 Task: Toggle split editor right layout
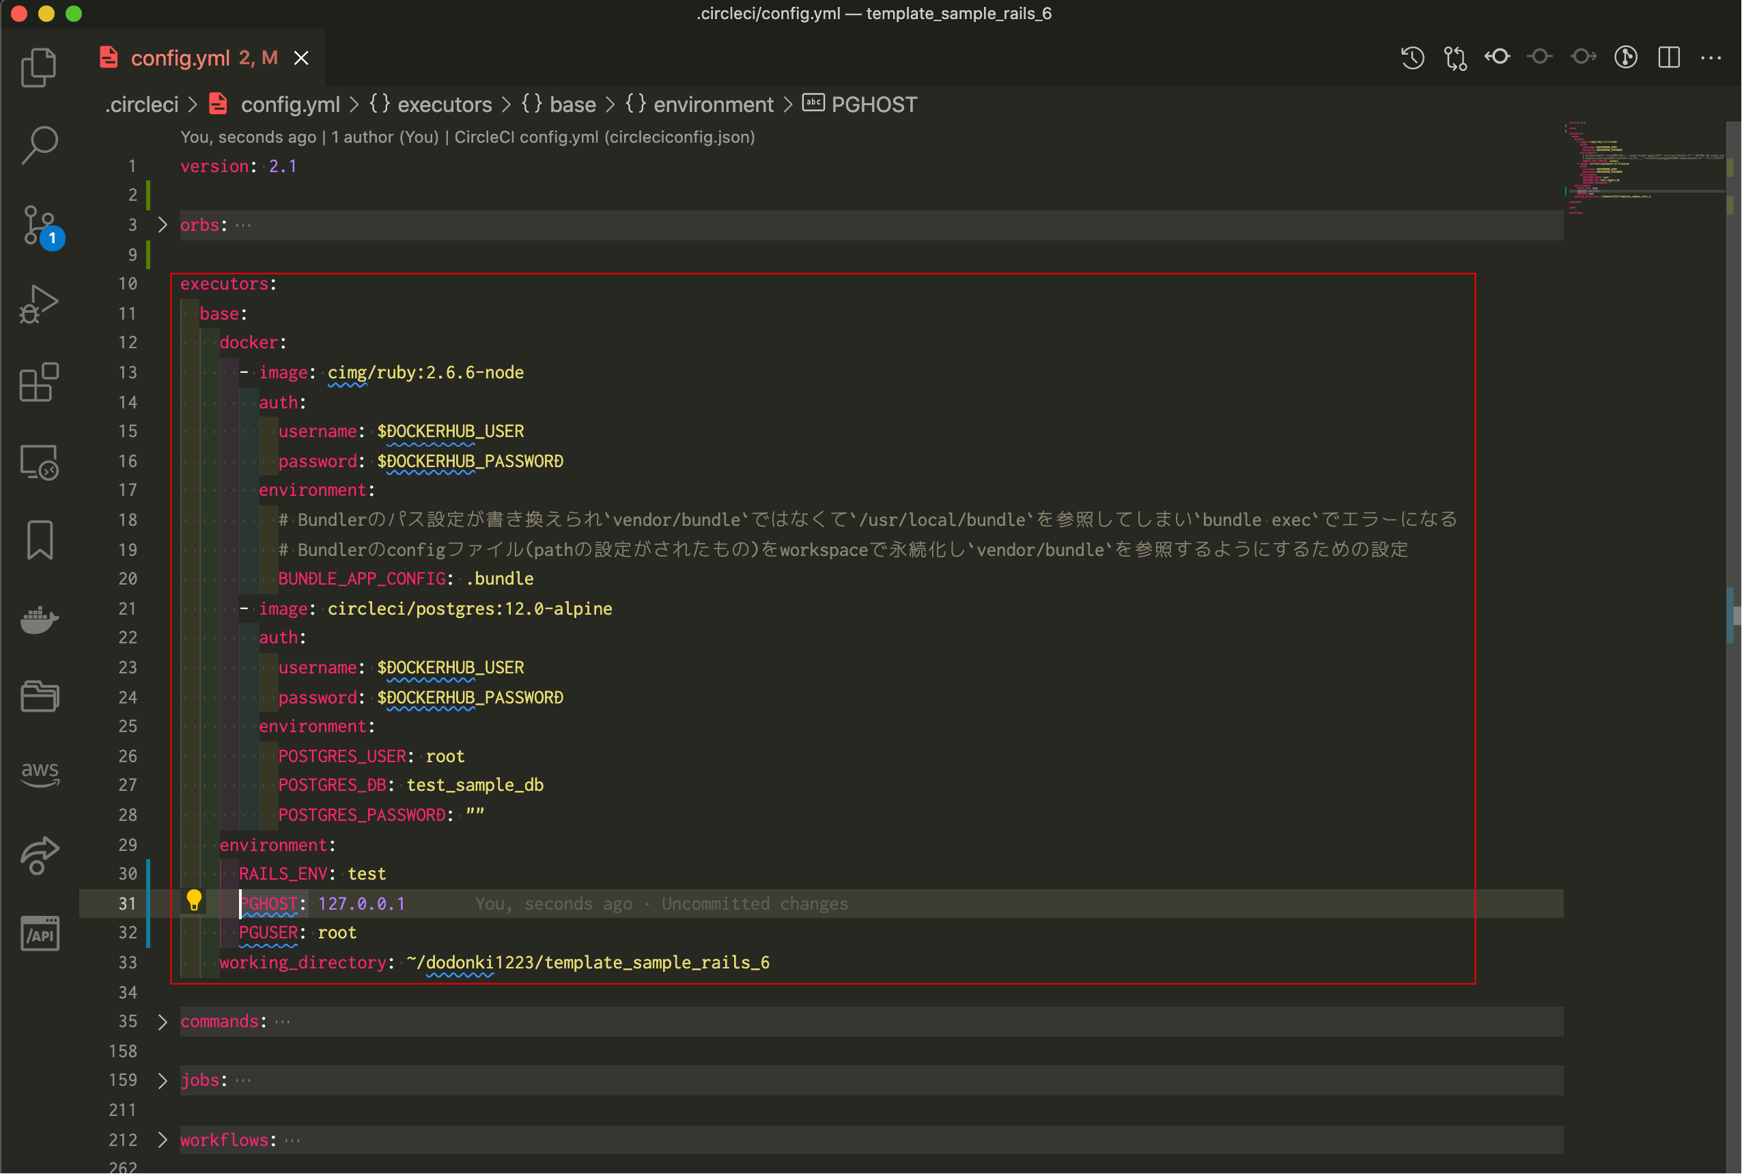[1669, 57]
